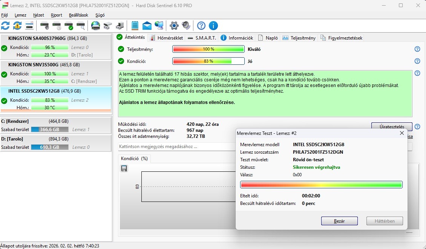Open the notepad report toolbar icon

coord(135,26)
